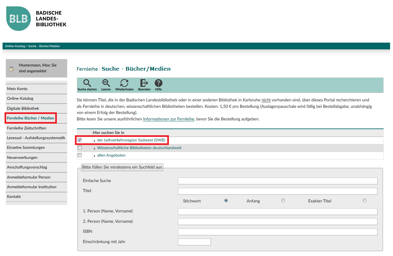This screenshot has height=256, width=393.
Task: Focus Einschränkung mit Jahr field
Action: 194,242
